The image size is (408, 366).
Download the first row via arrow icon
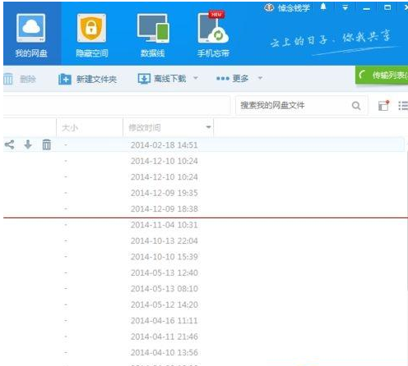click(x=28, y=144)
